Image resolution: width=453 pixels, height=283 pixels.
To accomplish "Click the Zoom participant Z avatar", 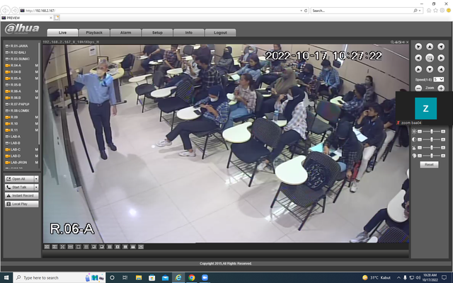I will 425,108.
